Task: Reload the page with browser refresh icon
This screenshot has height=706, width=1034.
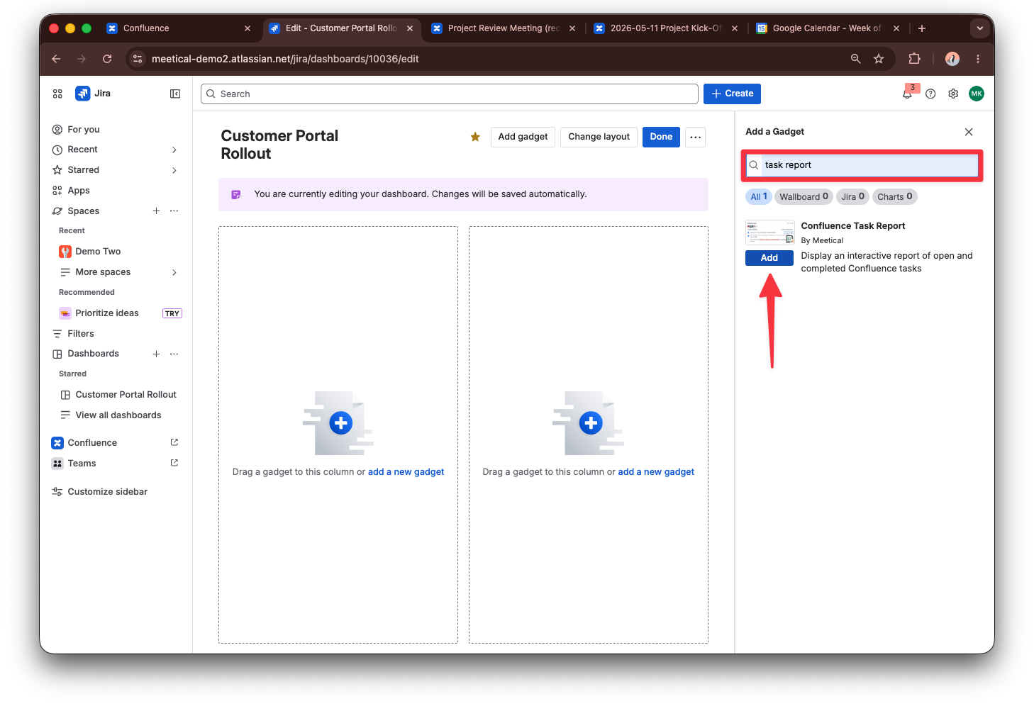Action: [x=107, y=59]
